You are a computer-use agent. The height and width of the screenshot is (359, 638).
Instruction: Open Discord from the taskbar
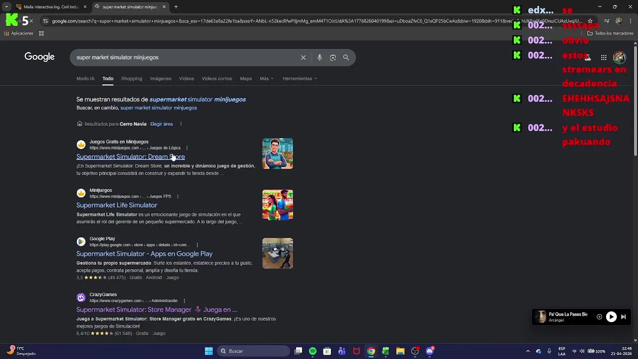coord(430,351)
